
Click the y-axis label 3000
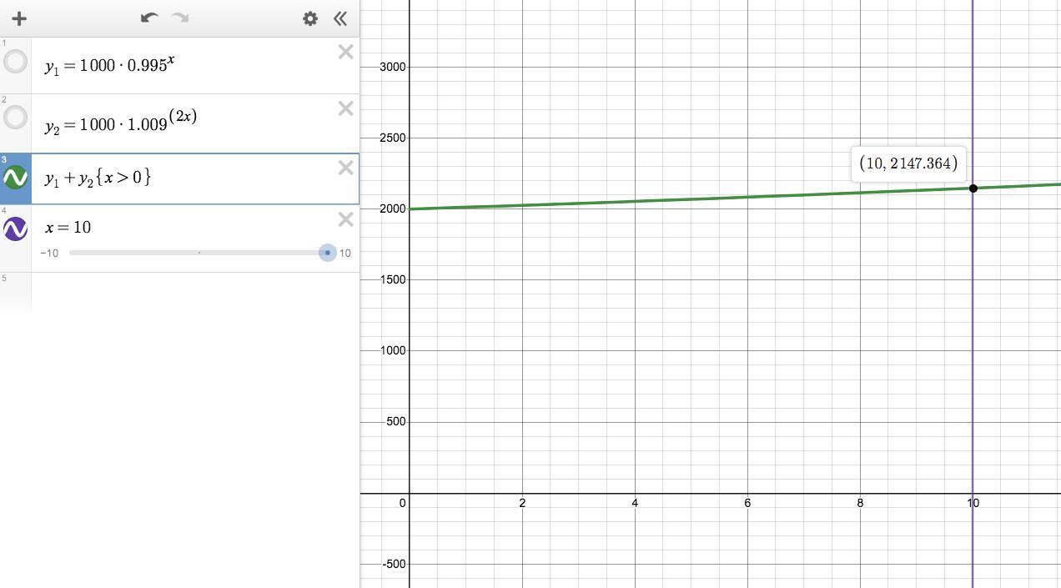pos(392,67)
